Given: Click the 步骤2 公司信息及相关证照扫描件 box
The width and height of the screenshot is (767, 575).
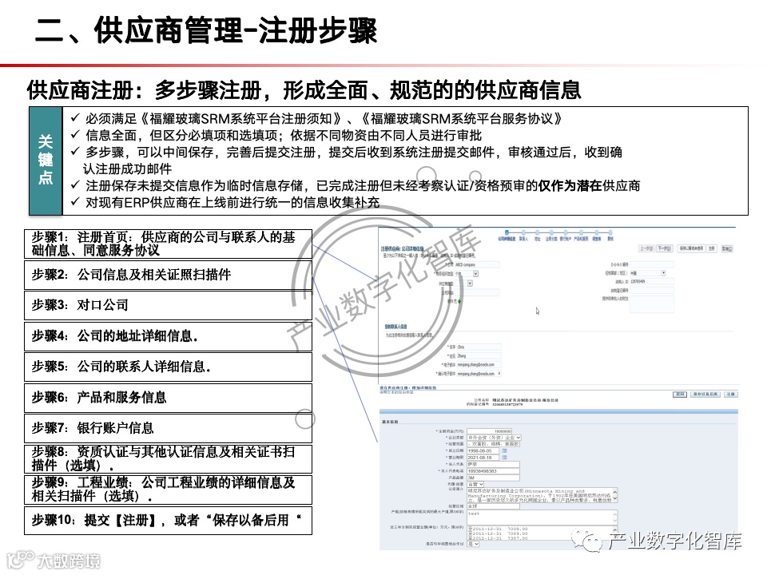Looking at the screenshot, I should pos(168,275).
